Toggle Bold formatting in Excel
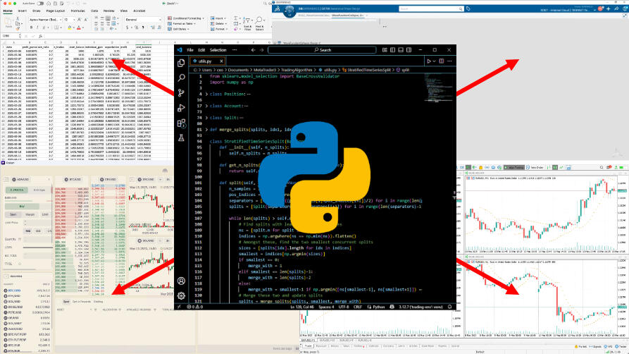The image size is (629, 354). (x=31, y=28)
